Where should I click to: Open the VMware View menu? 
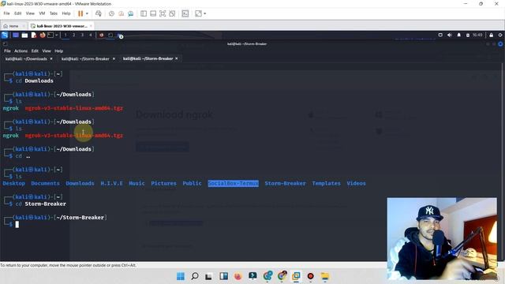click(30, 13)
